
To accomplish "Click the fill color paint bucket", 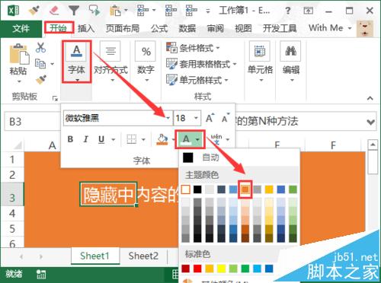I will 162,139.
